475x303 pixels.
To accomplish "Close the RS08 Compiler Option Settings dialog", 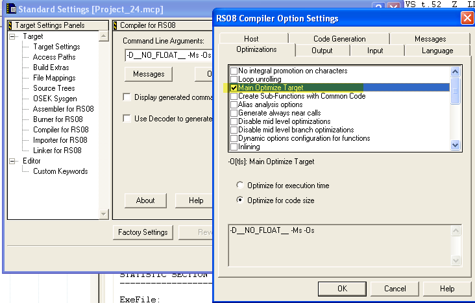I will [467, 18].
